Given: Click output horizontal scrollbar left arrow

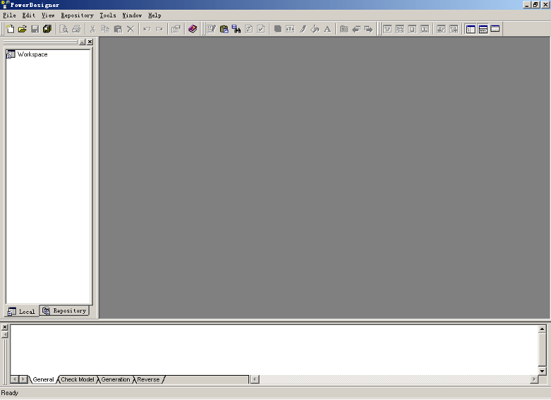Looking at the screenshot, I should coord(255,379).
